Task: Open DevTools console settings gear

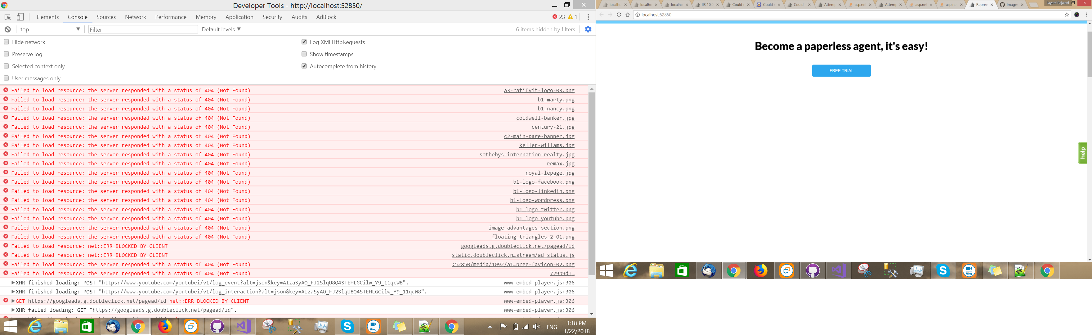Action: tap(588, 29)
